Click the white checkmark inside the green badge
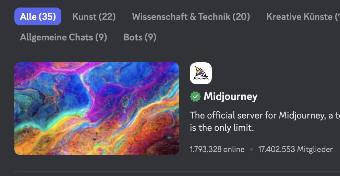 (195, 97)
